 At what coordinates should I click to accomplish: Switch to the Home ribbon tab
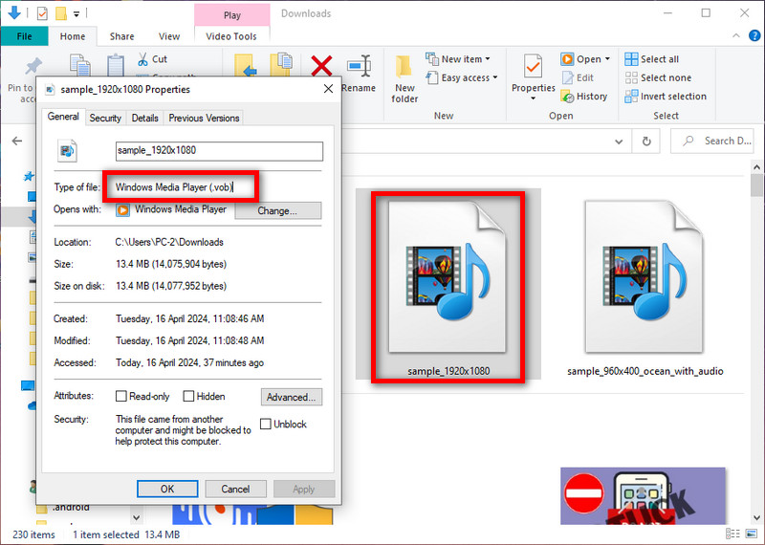click(x=73, y=36)
